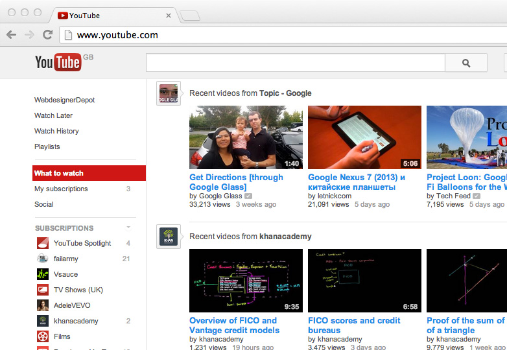
Task: Click Films subscription label
Action: click(x=62, y=336)
